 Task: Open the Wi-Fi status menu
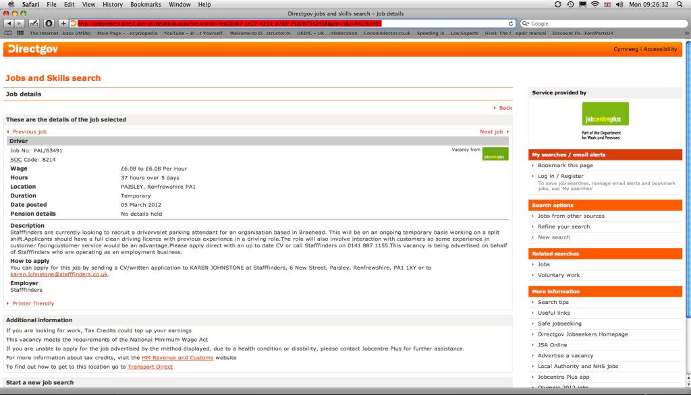[595, 5]
